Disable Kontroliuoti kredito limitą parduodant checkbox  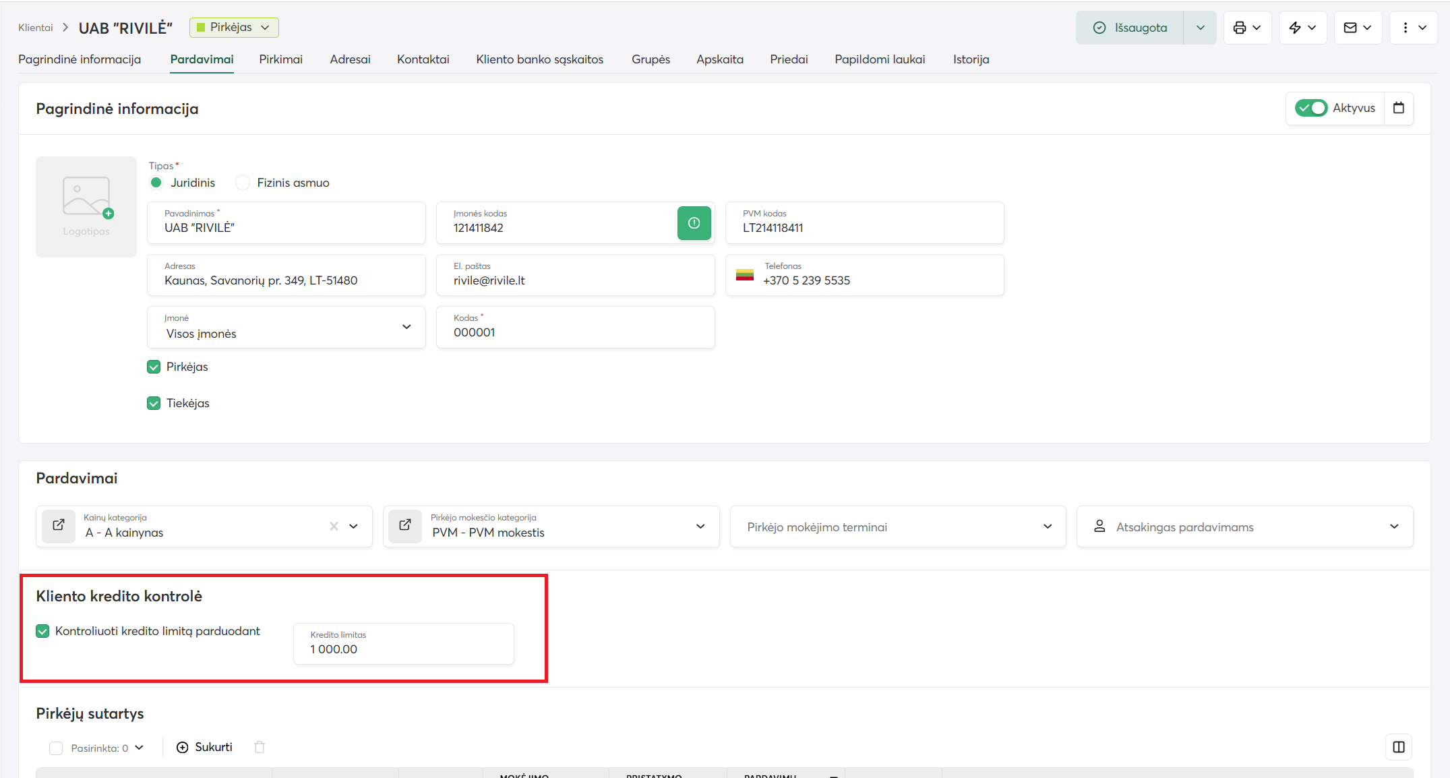pos(42,631)
